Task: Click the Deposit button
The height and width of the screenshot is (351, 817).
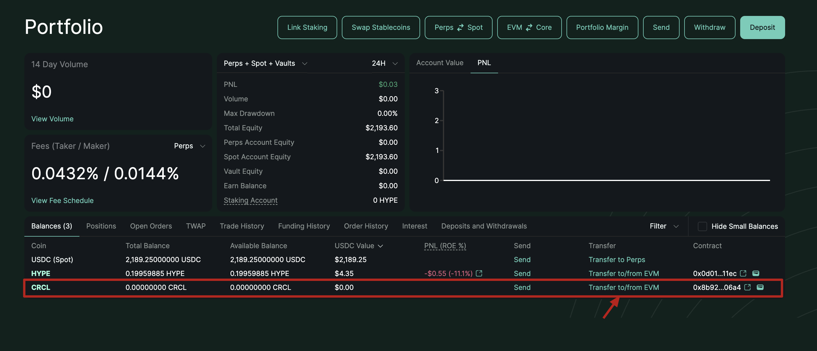Action: point(762,28)
